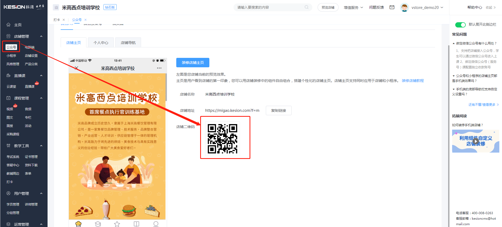Click three-dots menu in phone preview

point(159,68)
